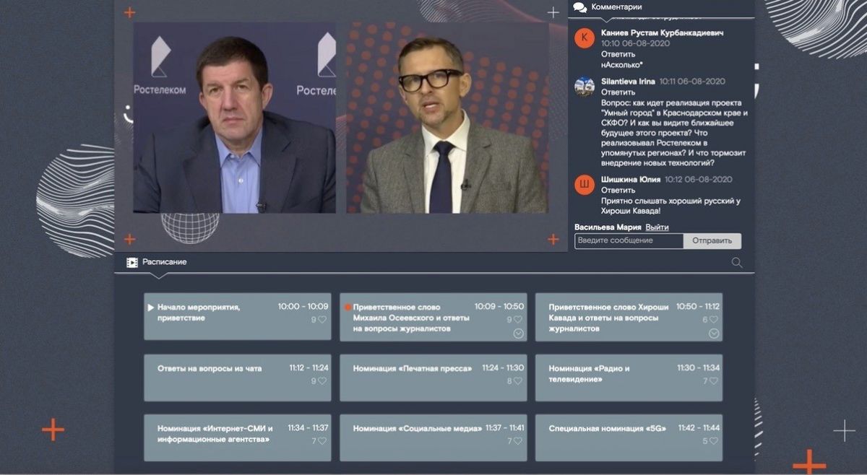Like the 'Начало мероприятия, приветствие' session heart
This screenshot has width=867, height=475.
tap(322, 320)
